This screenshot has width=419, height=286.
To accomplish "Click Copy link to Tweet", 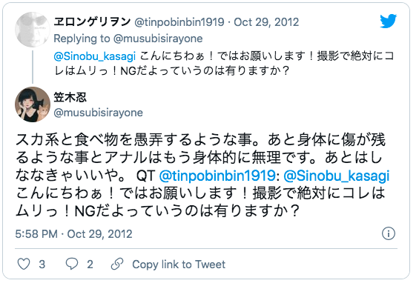I will tap(179, 265).
